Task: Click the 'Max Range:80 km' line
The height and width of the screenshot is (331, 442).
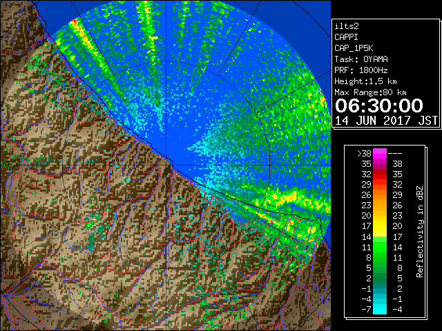Action: pyautogui.click(x=370, y=92)
